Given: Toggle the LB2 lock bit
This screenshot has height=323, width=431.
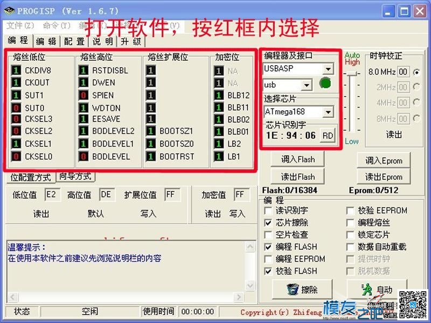Looking at the screenshot, I should [x=219, y=144].
